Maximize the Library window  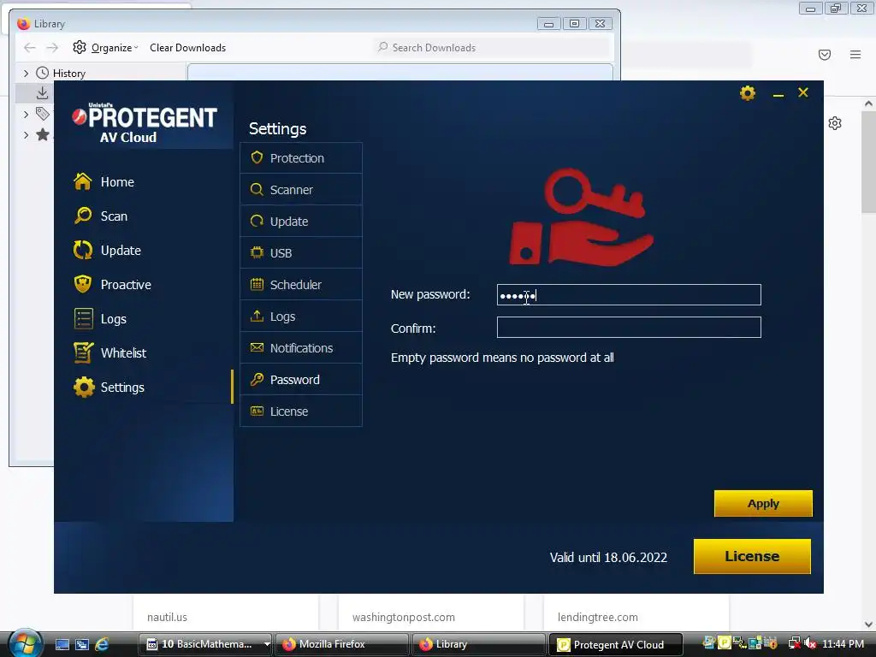tap(574, 23)
